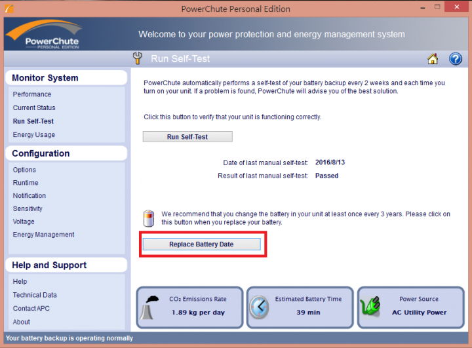Screen dimensions: 472x348
Task: Open the Performance page
Action: pyautogui.click(x=32, y=94)
